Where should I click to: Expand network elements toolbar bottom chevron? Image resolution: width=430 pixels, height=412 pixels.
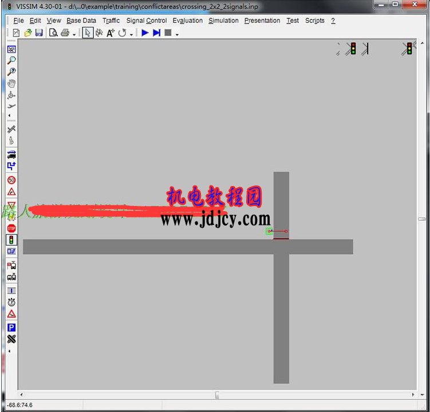(9, 351)
